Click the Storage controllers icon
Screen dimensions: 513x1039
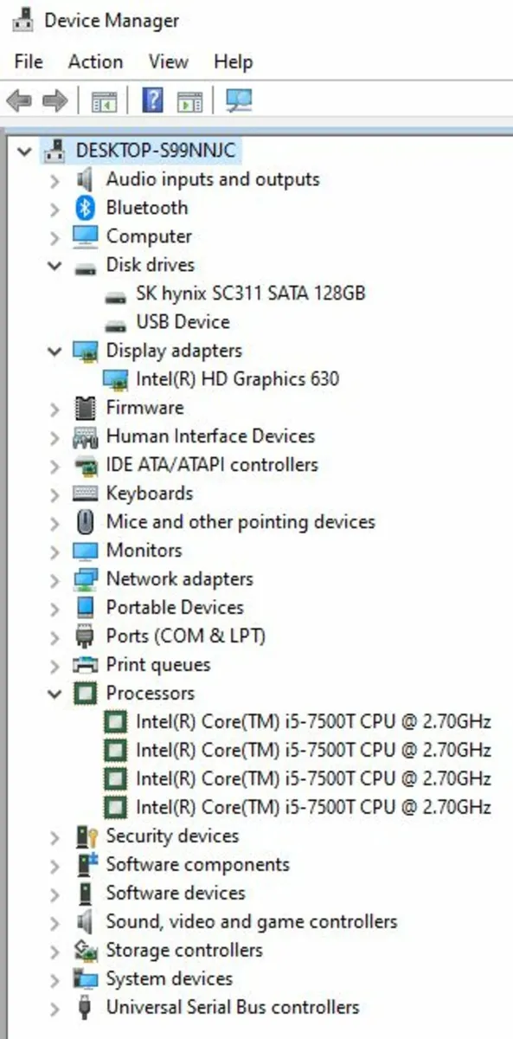click(85, 951)
